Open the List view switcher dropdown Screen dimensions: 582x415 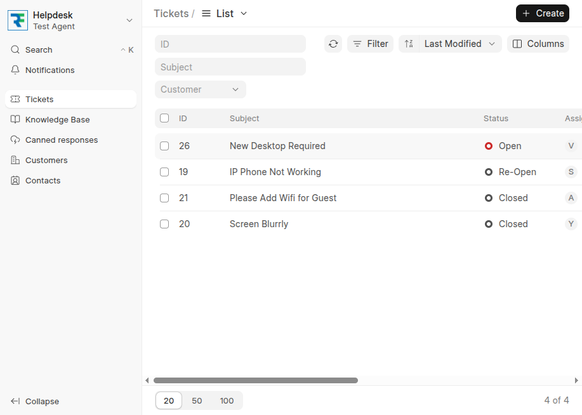click(225, 14)
